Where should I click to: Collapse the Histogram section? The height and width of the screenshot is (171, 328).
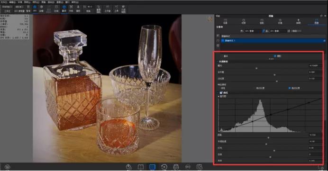tap(219, 96)
